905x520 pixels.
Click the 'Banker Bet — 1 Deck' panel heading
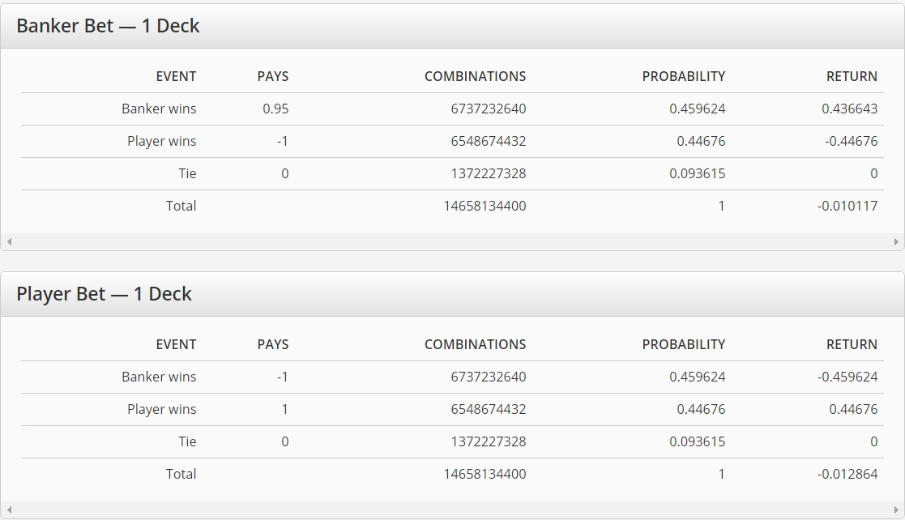point(108,26)
